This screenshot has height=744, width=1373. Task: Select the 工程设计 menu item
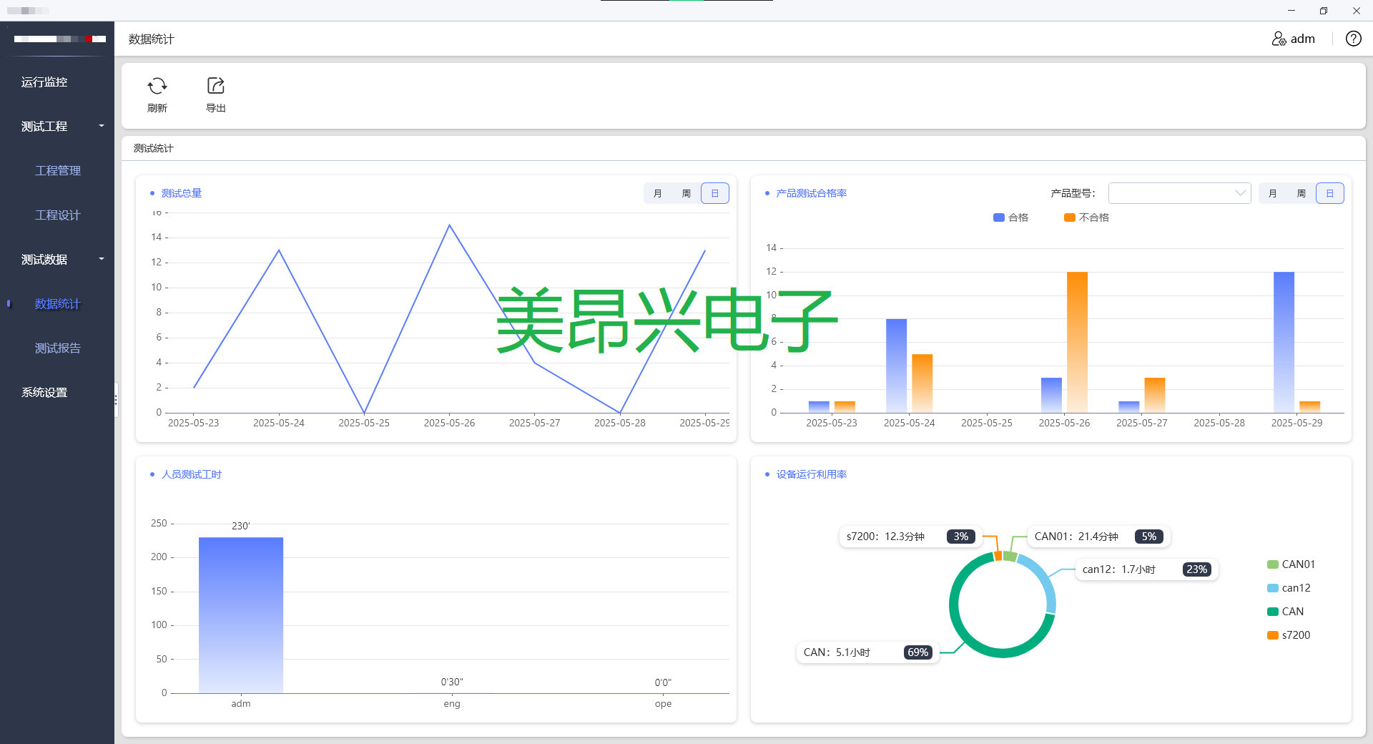click(x=58, y=215)
